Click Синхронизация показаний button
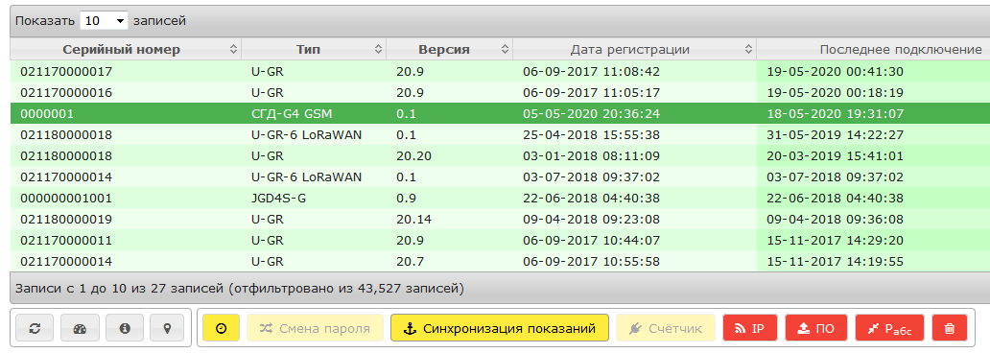990x353 pixels. [500, 328]
